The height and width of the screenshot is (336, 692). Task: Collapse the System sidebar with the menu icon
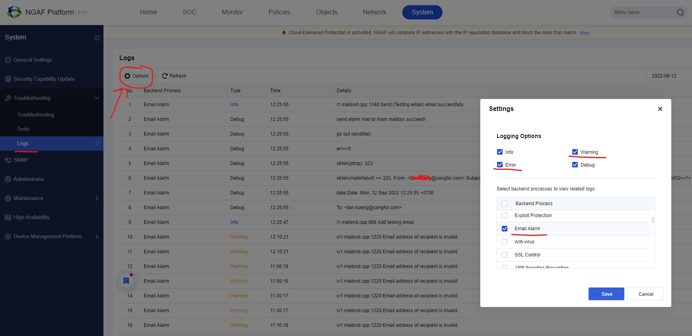click(97, 38)
